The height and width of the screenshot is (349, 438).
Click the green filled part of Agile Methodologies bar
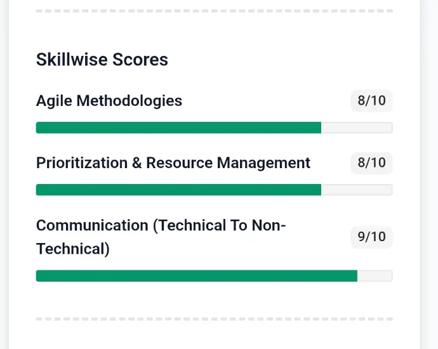pos(178,128)
